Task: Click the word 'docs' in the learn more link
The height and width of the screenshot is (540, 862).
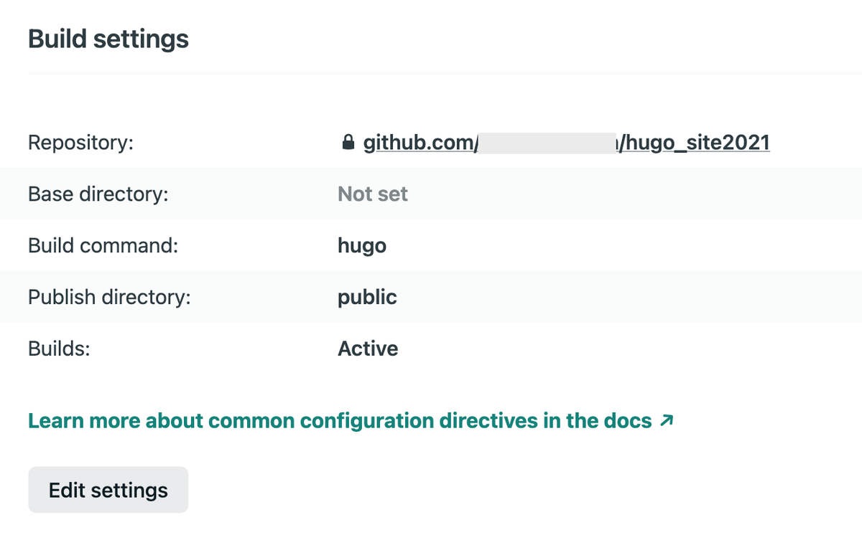Action: pyautogui.click(x=627, y=421)
